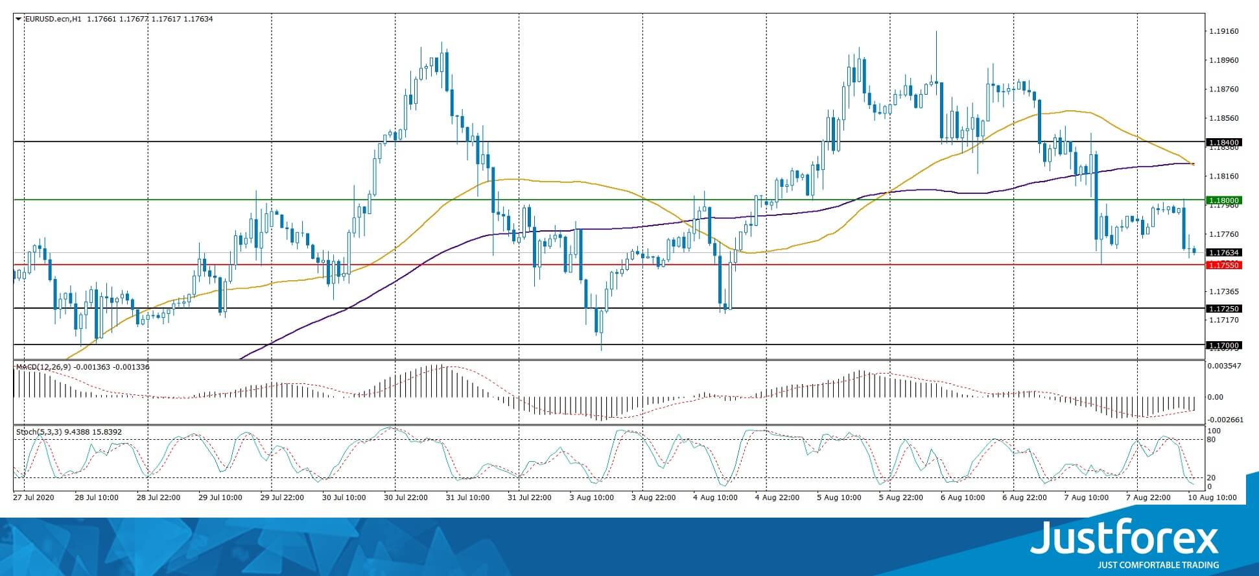Click the 28 Jul 22:00 time label
Screen dimensions: 1259x576
(x=158, y=498)
